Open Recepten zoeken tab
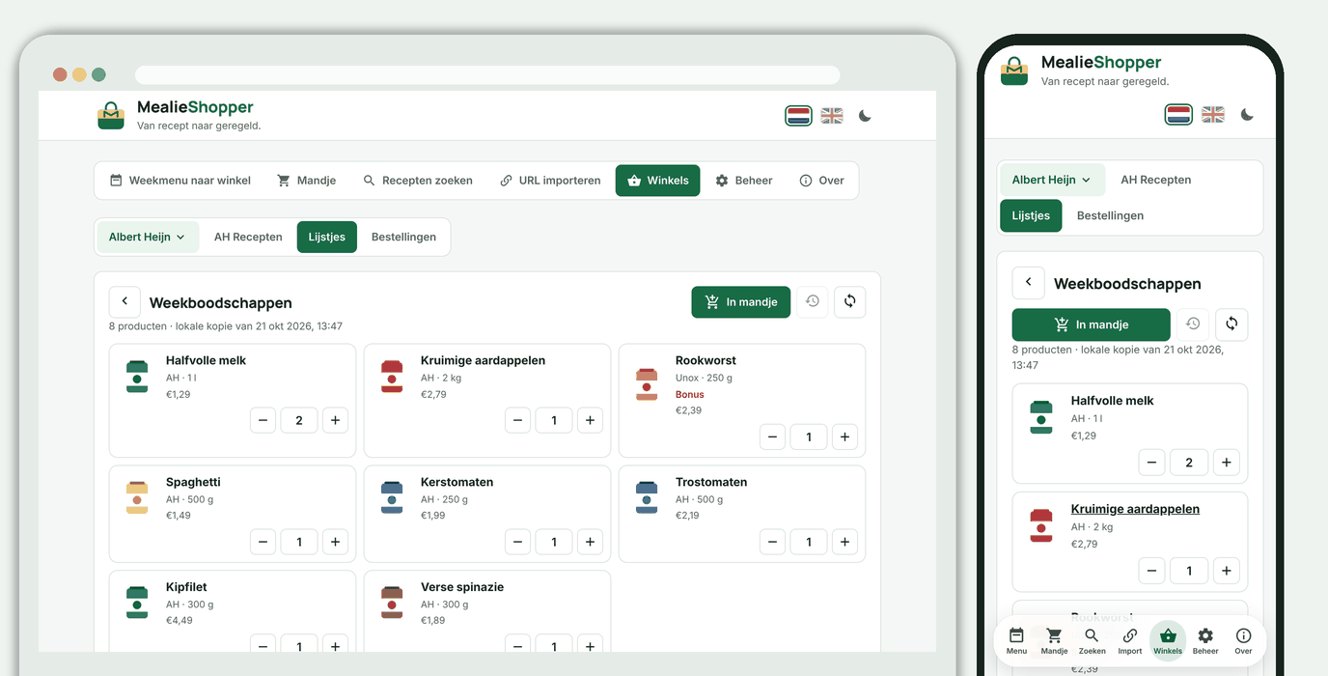This screenshot has width=1328, height=676. [418, 181]
